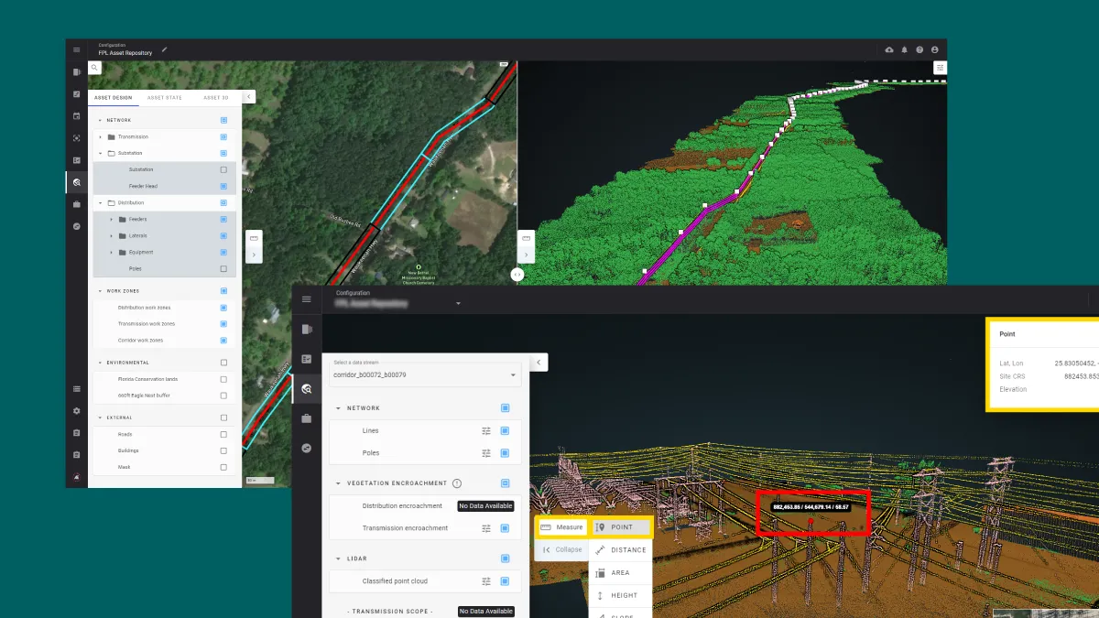Open the user account icon

pyautogui.click(x=935, y=49)
